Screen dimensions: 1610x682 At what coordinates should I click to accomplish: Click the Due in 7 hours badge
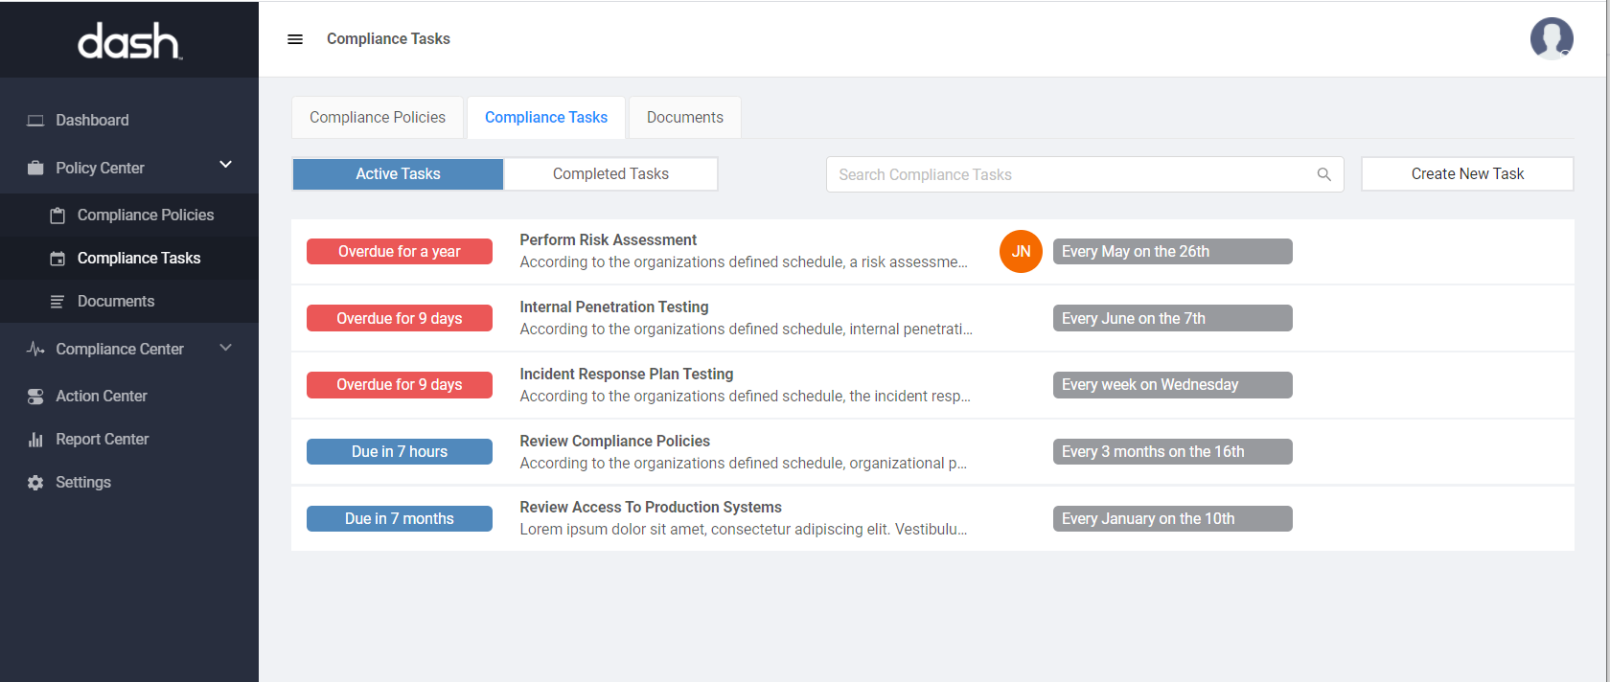point(399,452)
